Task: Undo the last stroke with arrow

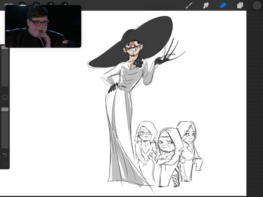Action: (x=5, y=155)
